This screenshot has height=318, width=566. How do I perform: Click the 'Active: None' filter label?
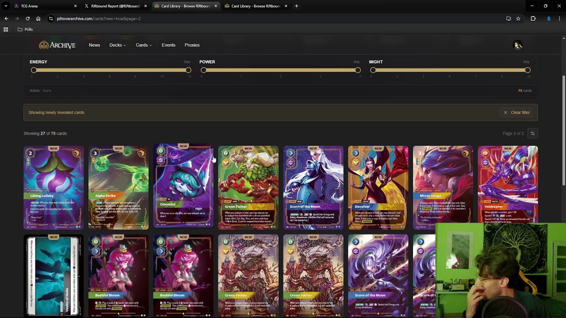coord(40,91)
